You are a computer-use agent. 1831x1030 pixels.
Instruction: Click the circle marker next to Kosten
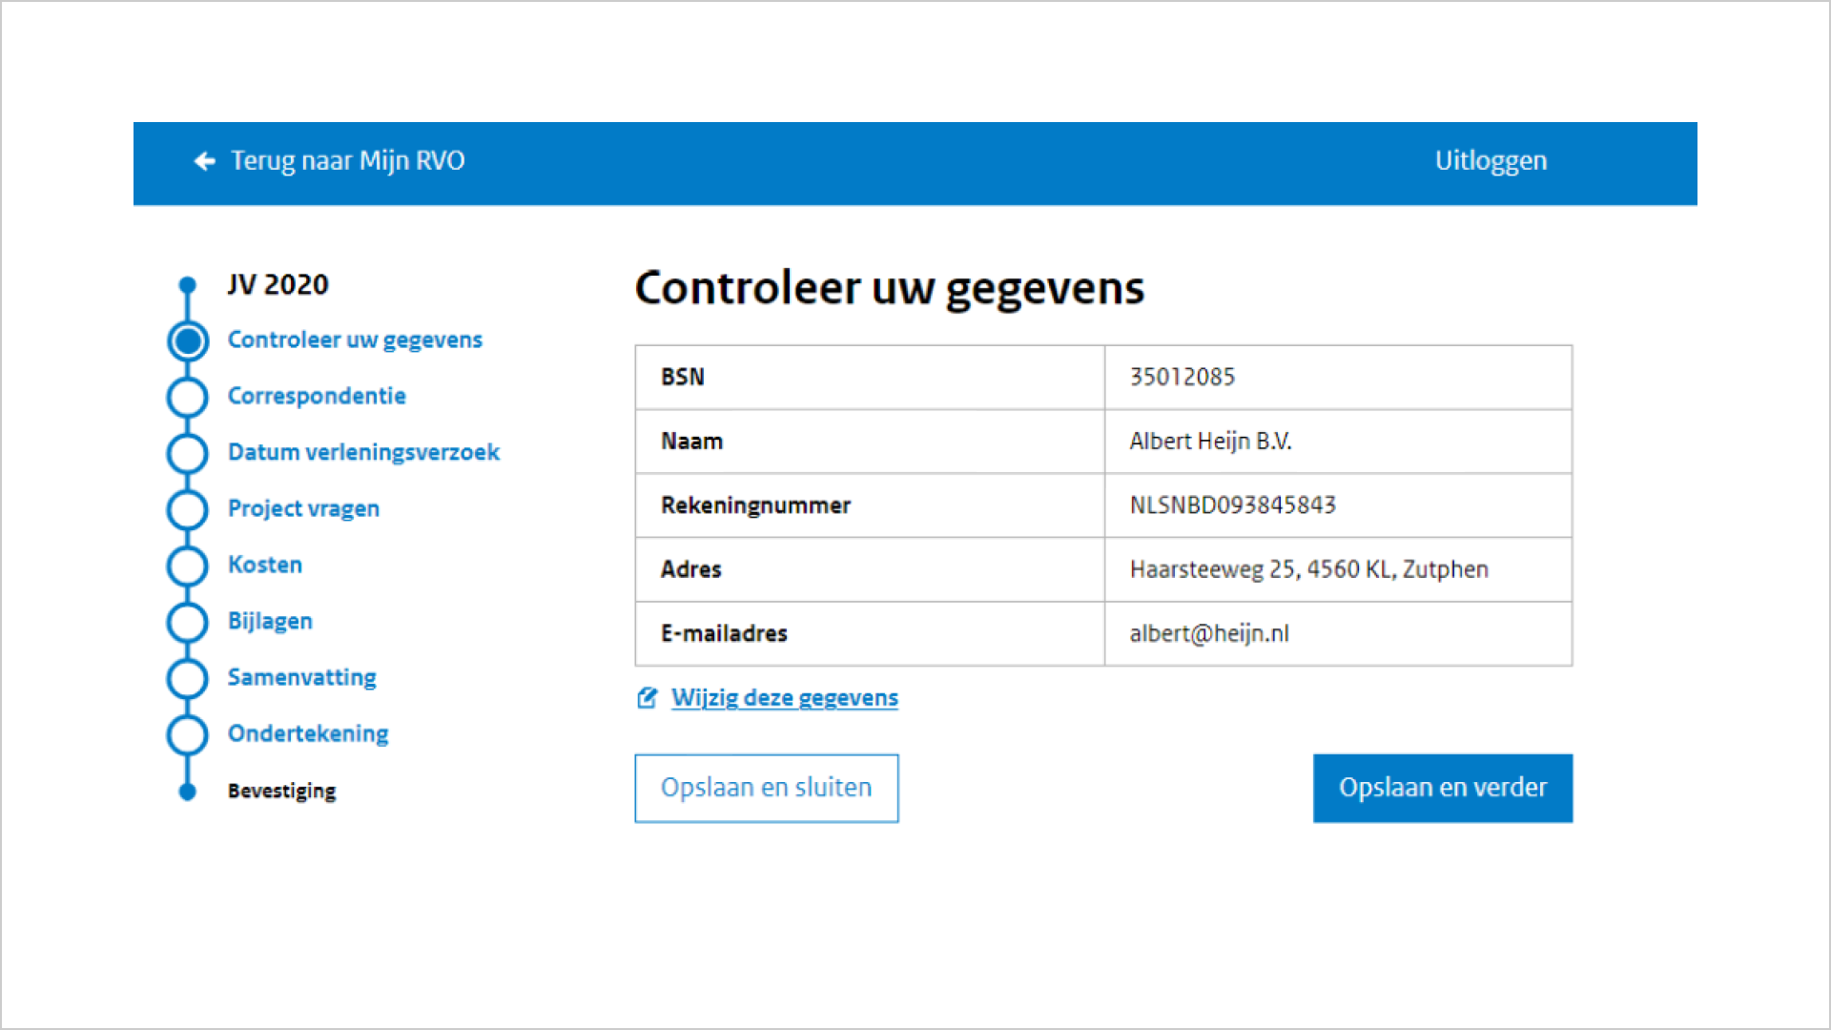[x=187, y=566]
